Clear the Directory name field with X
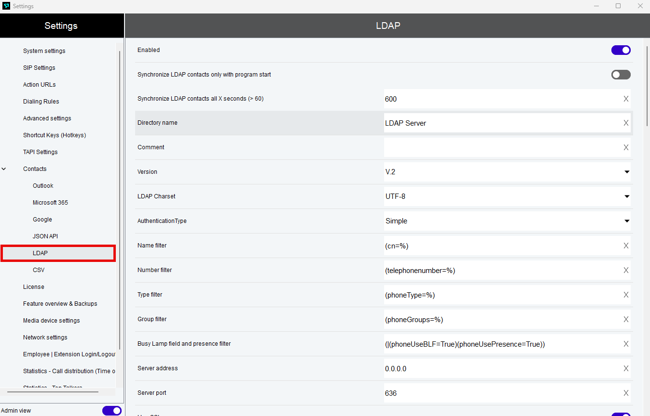The image size is (650, 416). pos(626,123)
